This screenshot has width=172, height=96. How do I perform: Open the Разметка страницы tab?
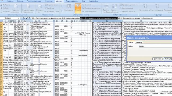click(34, 1)
